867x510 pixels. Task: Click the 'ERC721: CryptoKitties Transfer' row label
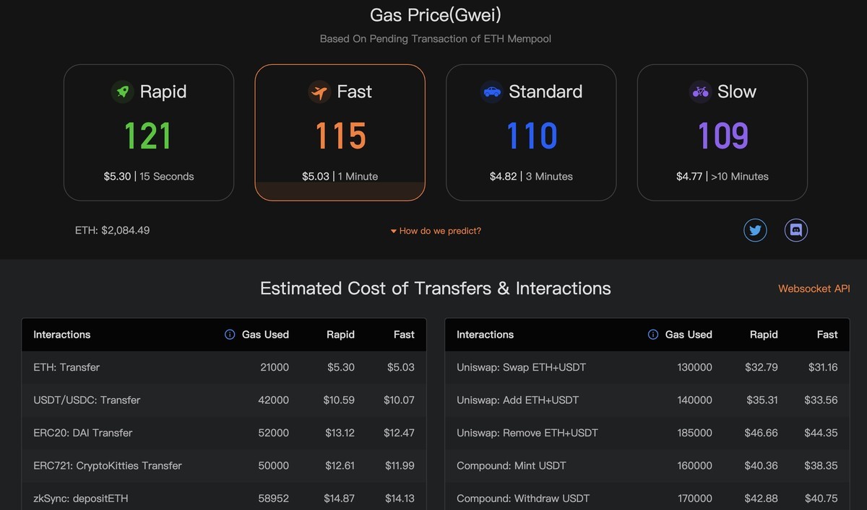coord(108,466)
